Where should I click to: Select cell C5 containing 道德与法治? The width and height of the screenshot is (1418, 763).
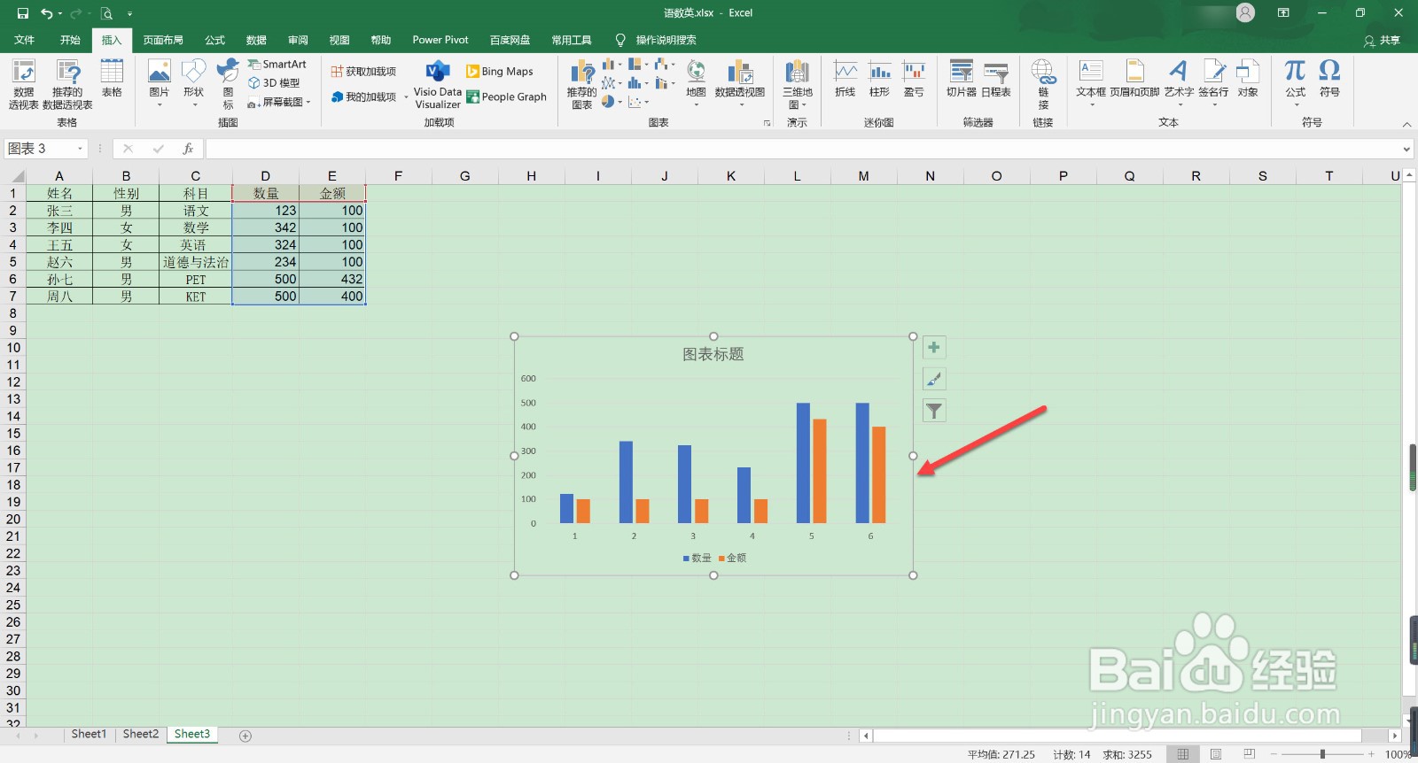tap(196, 262)
